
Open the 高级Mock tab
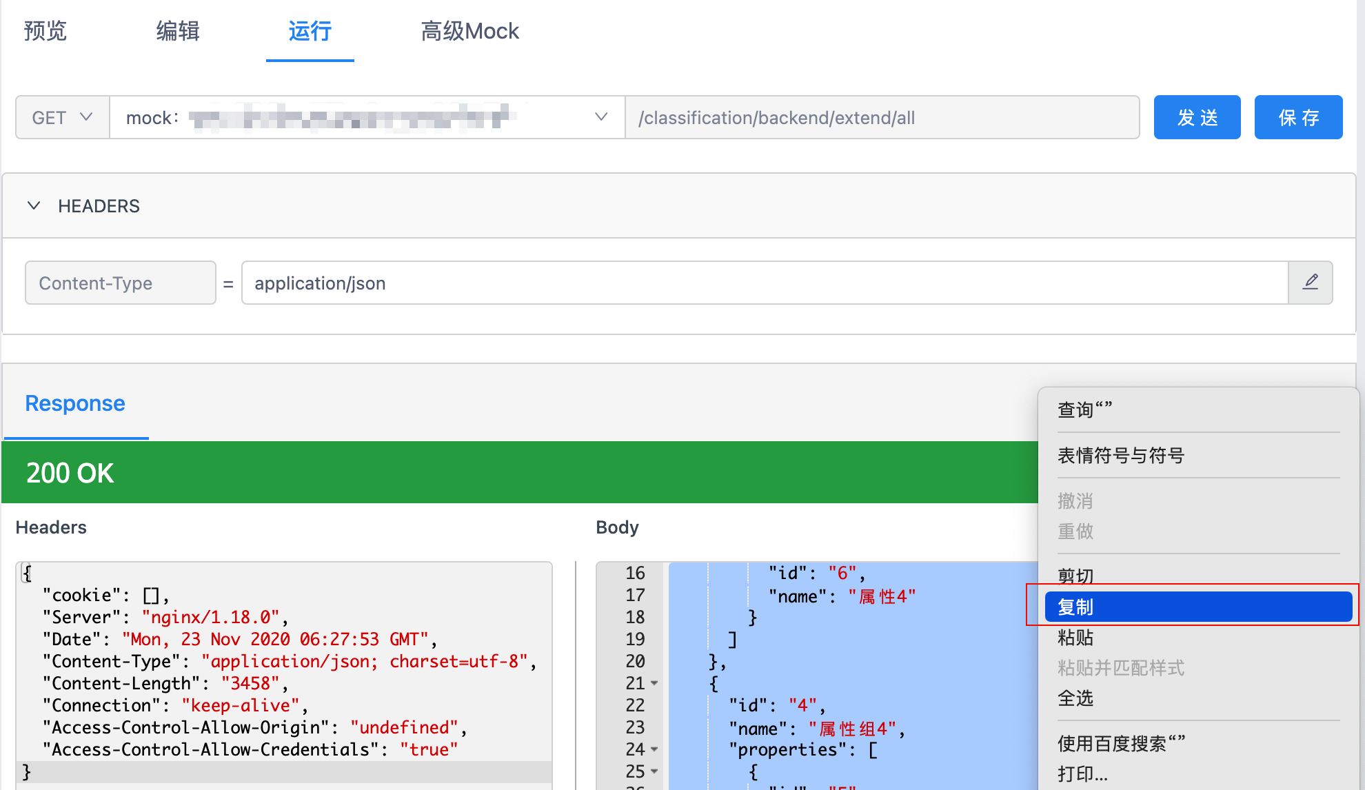[x=469, y=31]
